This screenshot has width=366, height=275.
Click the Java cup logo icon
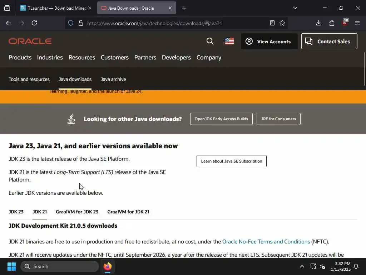tap(71, 119)
